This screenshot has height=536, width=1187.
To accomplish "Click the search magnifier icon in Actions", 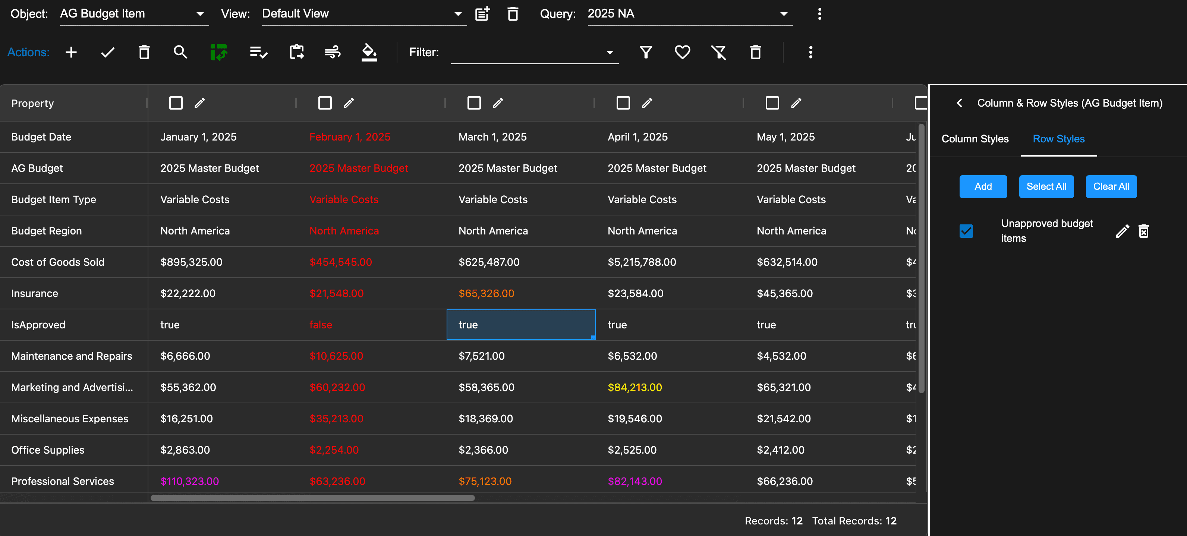I will [180, 52].
